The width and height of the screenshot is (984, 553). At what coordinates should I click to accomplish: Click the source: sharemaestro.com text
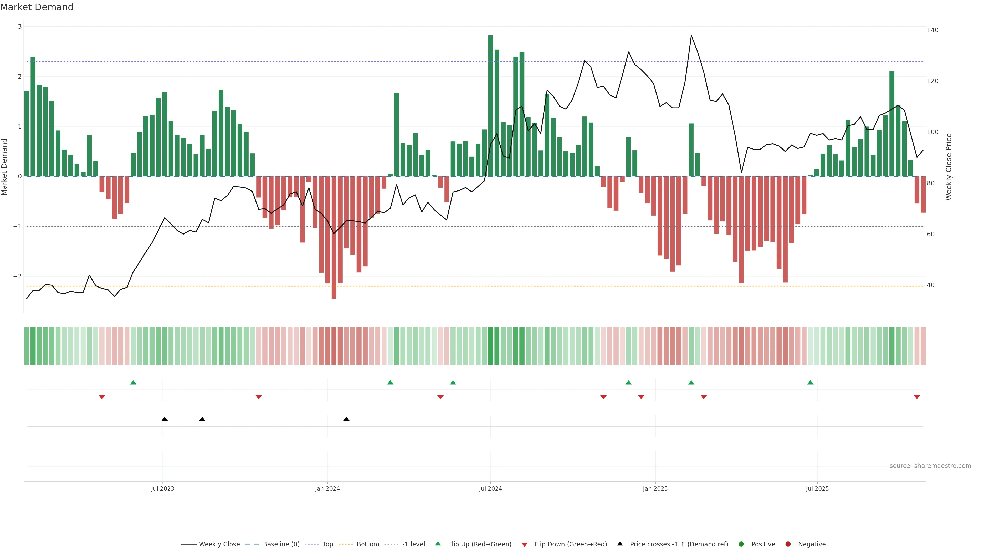point(930,466)
